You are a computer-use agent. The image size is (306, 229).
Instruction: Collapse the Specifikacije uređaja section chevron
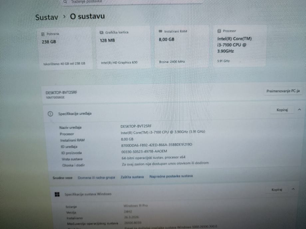[299, 110]
